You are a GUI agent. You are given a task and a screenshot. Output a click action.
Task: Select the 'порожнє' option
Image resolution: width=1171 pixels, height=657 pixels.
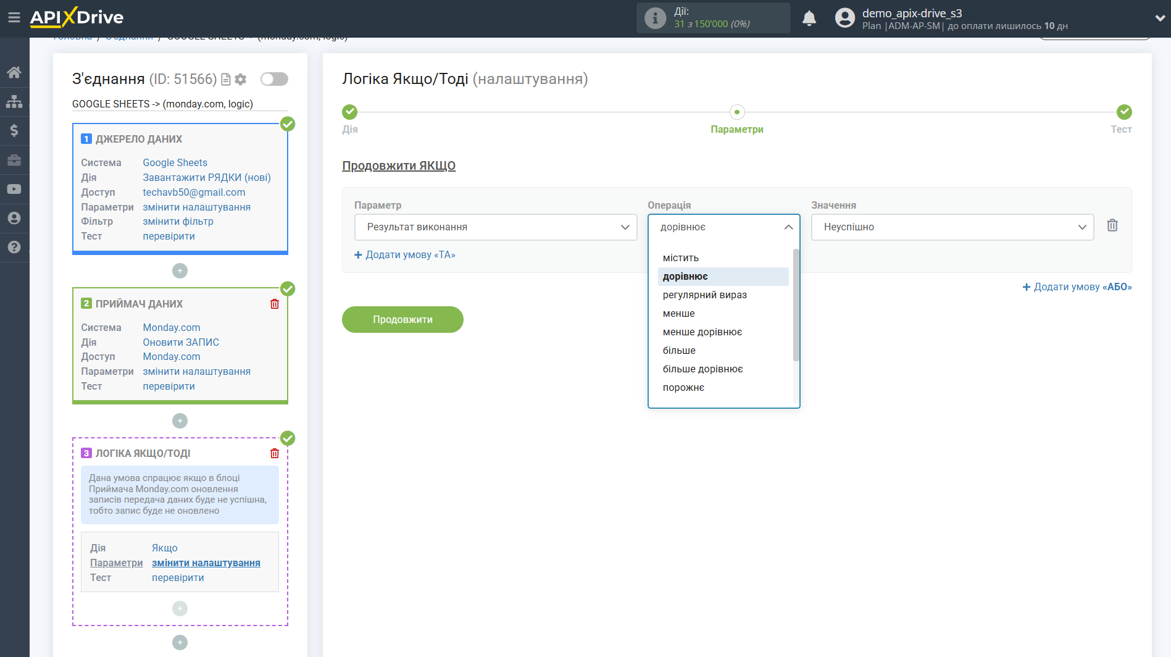723,388
